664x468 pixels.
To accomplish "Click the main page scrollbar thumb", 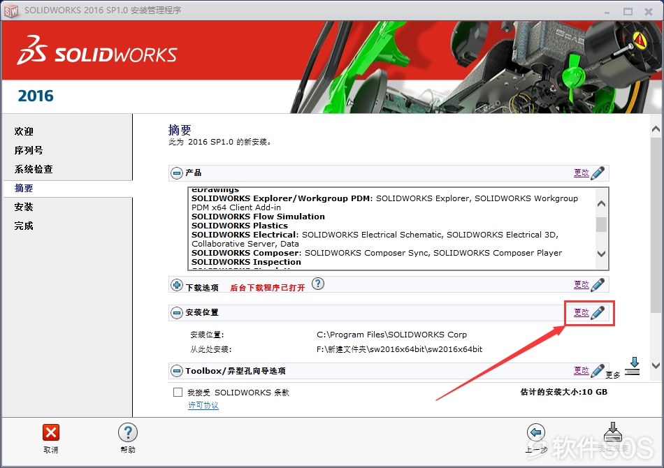I will tap(656, 225).
